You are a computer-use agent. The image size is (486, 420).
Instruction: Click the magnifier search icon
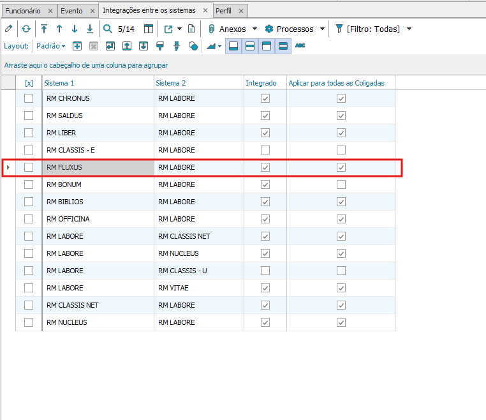coord(108,29)
